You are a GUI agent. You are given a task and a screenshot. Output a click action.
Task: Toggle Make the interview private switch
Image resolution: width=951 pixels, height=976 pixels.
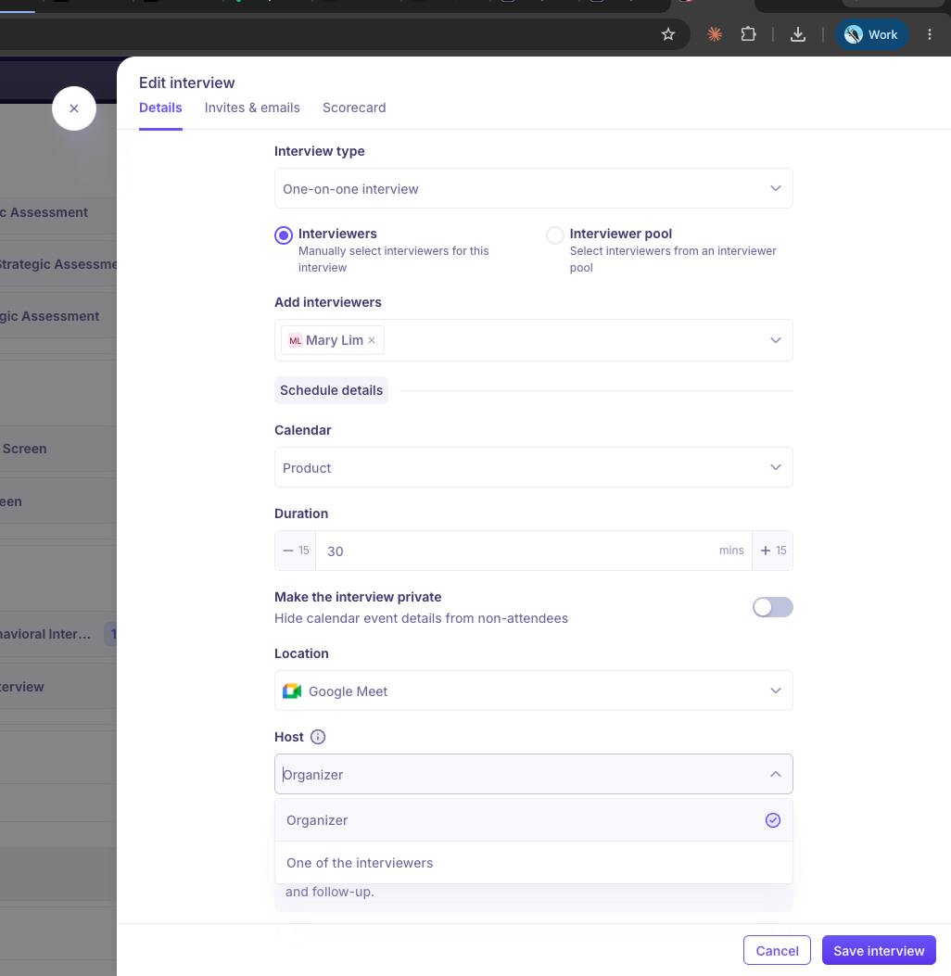772,607
